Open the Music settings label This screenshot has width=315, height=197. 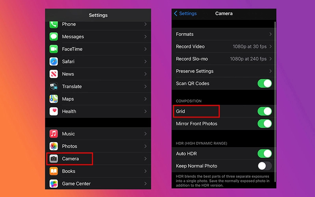coord(68,134)
